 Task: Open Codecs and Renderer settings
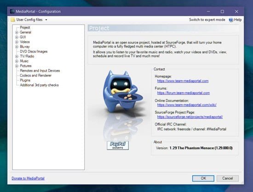(35, 75)
